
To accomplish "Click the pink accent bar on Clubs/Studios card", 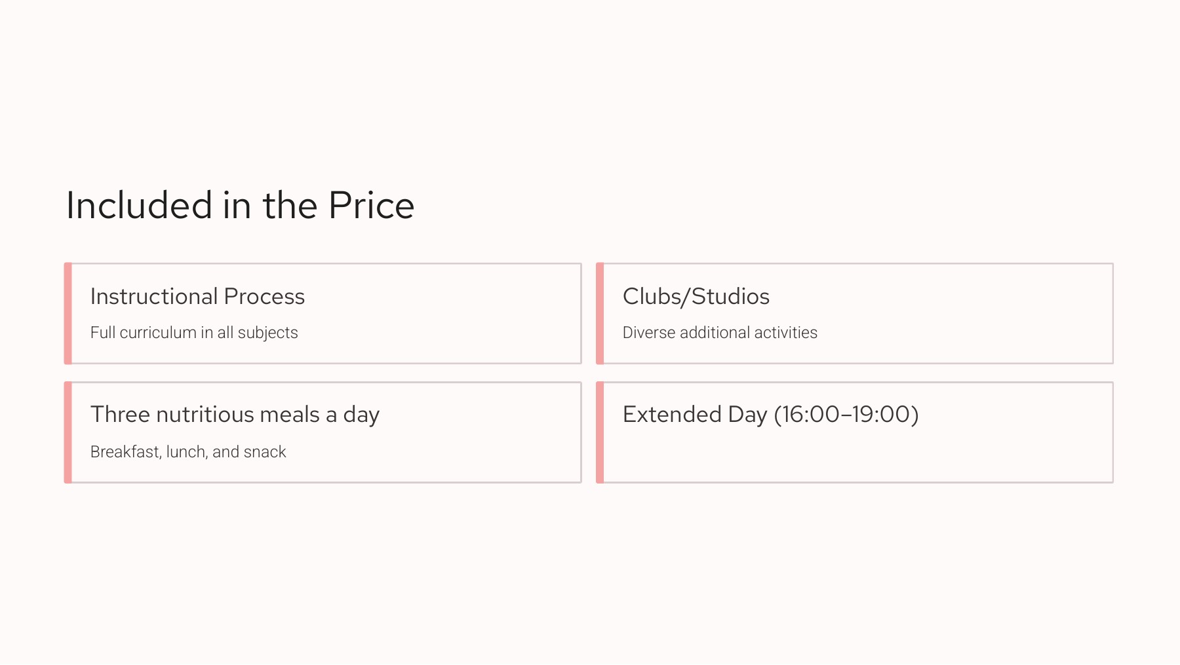I will click(x=600, y=313).
